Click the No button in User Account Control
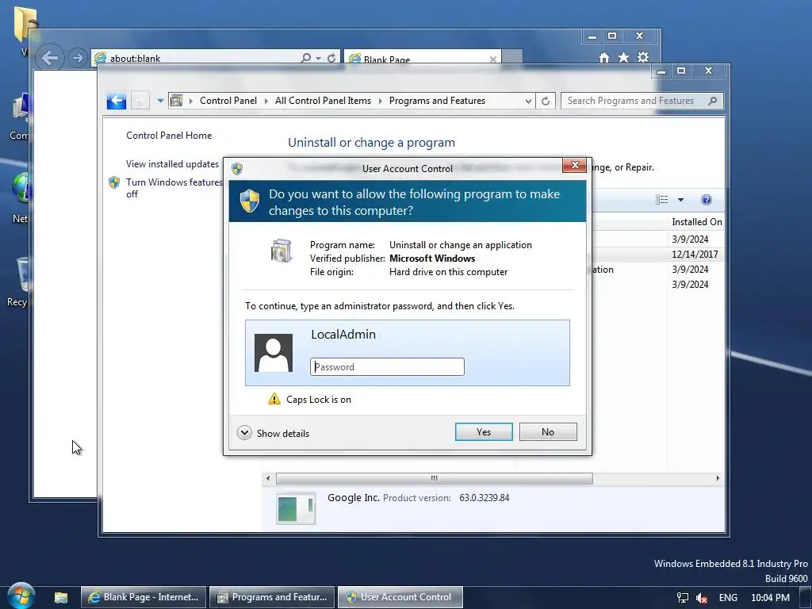Image resolution: width=812 pixels, height=609 pixels. tap(548, 432)
